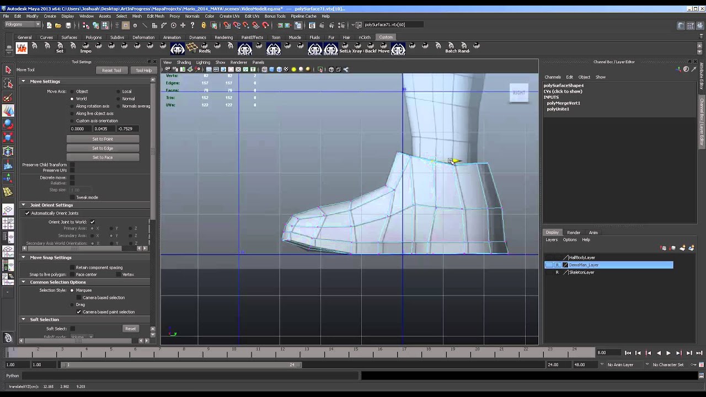Enable snap to grids magnet icon
Viewport: 706px width, 397px height.
pos(227,25)
